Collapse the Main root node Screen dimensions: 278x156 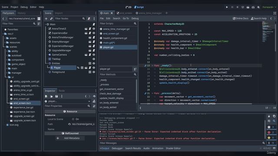pyautogui.click(x=46, y=24)
